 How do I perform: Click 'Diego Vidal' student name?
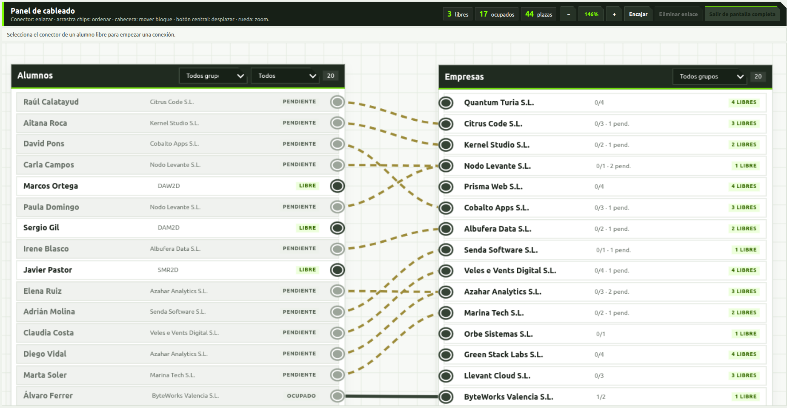[45, 354]
